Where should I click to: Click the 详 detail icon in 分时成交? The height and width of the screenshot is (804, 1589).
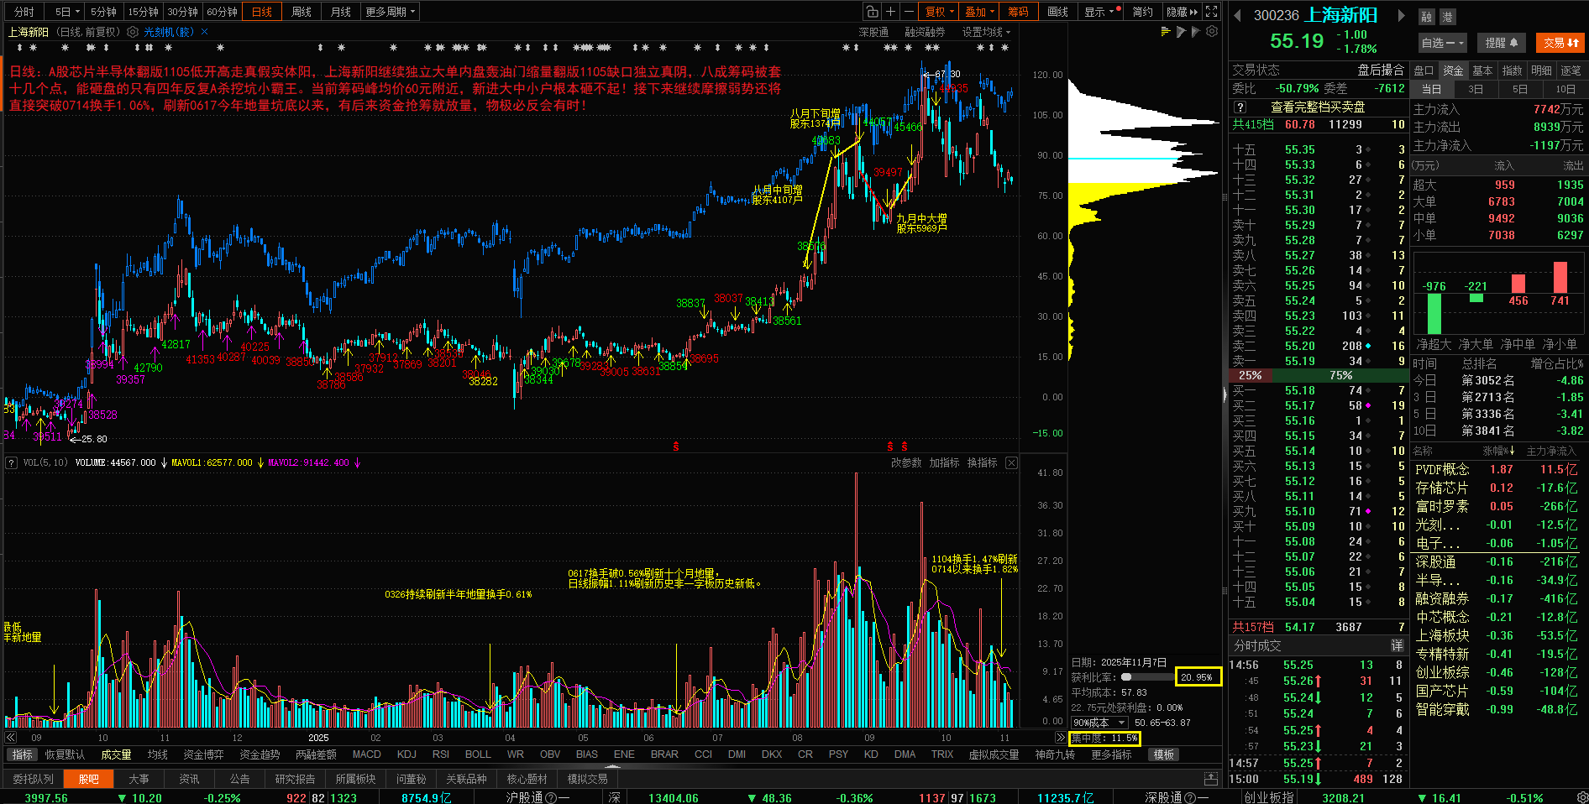click(x=1397, y=645)
